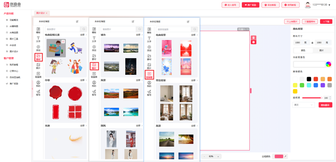Click the highlighted 素材 (materials) sidebar icon
336x162 pixels.
click(38, 57)
